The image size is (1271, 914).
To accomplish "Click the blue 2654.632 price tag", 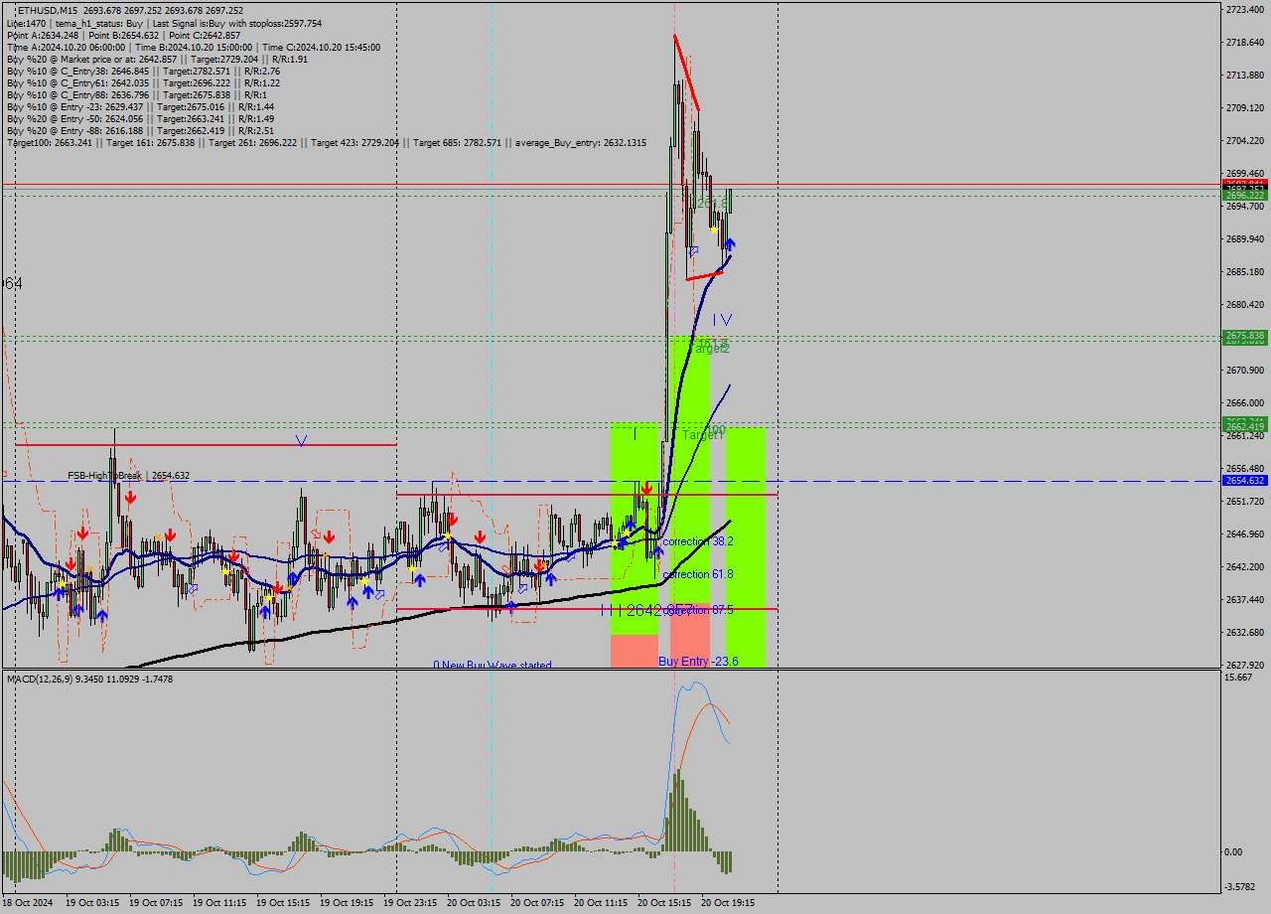I will [1245, 480].
